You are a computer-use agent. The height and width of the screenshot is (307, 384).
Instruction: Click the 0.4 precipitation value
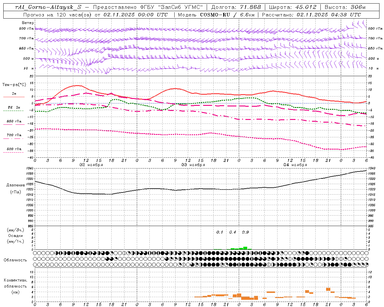(x=232, y=232)
